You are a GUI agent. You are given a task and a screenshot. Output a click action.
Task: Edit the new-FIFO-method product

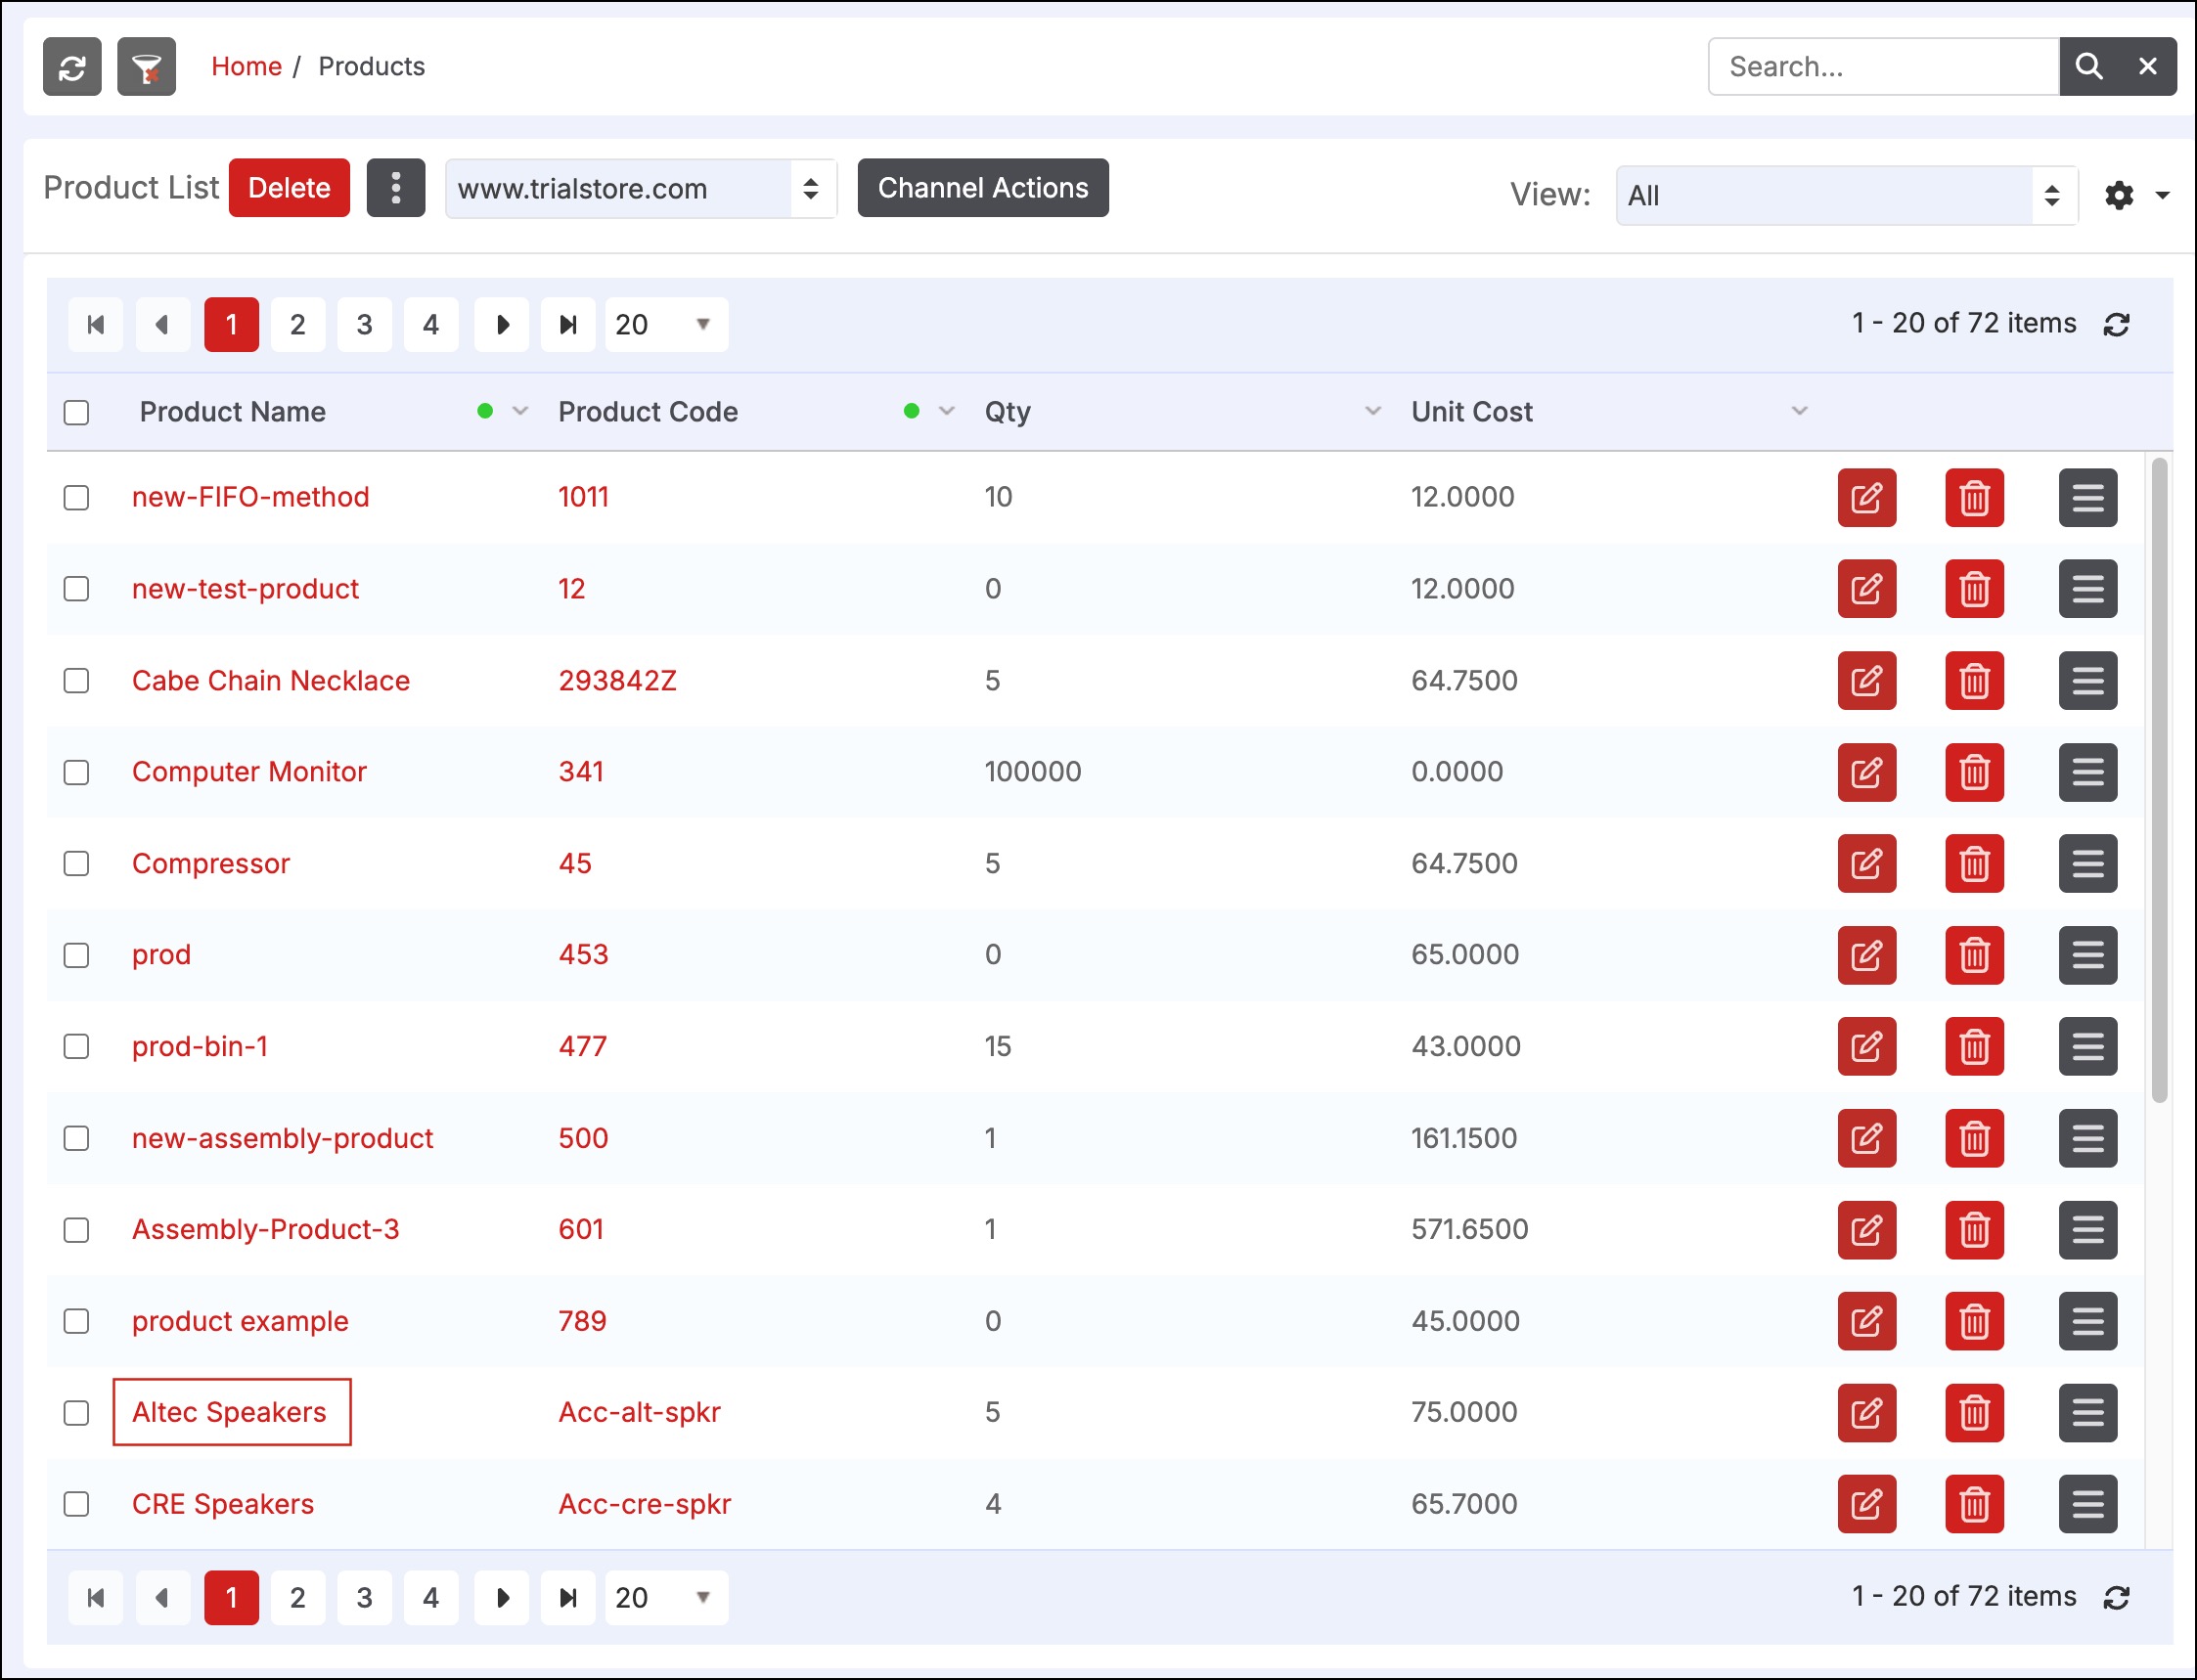tap(1866, 498)
